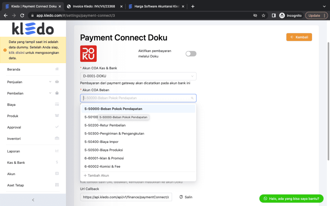This screenshot has height=206, width=330.
Task: Click the Beranda home icon in sidebar
Action: pos(57,69)
